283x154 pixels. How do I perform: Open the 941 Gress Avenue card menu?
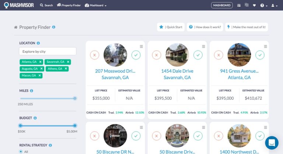click(x=265, y=46)
